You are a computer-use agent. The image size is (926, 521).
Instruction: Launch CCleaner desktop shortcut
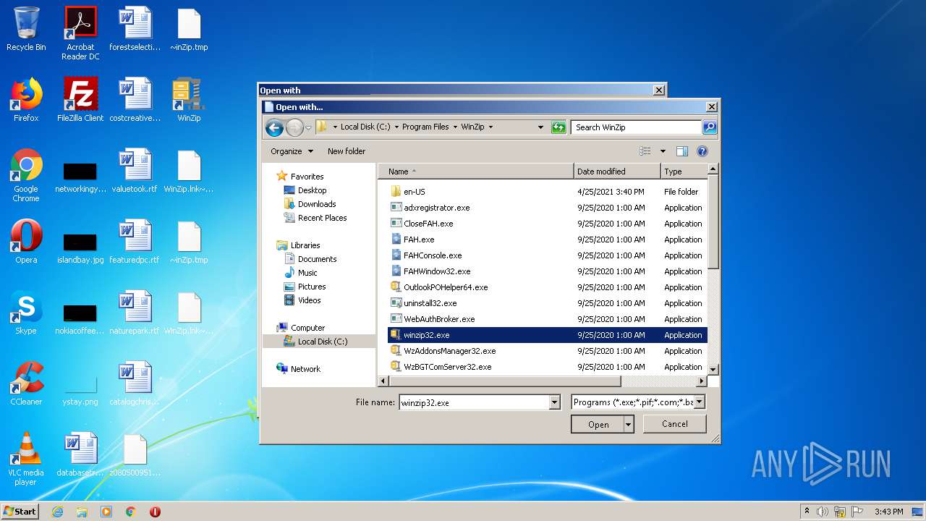(26, 384)
